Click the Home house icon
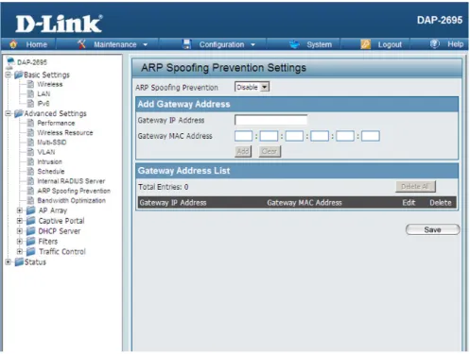This screenshot has height=354, width=470. click(13, 44)
